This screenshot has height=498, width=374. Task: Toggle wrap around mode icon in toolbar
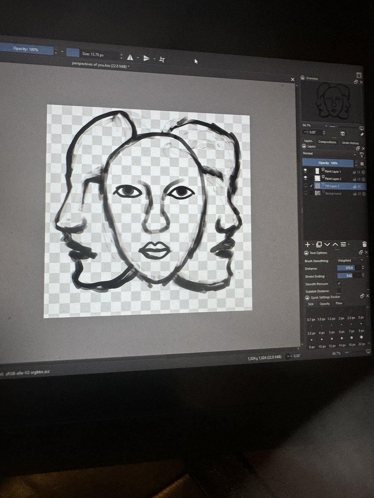[x=162, y=59]
